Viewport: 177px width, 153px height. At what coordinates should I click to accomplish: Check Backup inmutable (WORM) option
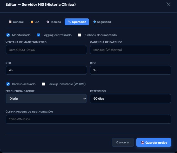tap(43, 84)
